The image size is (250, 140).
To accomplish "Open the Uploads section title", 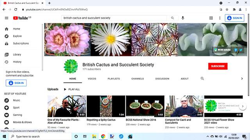I will click(53, 89).
